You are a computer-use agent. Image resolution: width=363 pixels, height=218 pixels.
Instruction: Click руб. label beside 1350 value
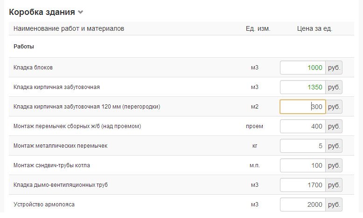tap(334, 87)
